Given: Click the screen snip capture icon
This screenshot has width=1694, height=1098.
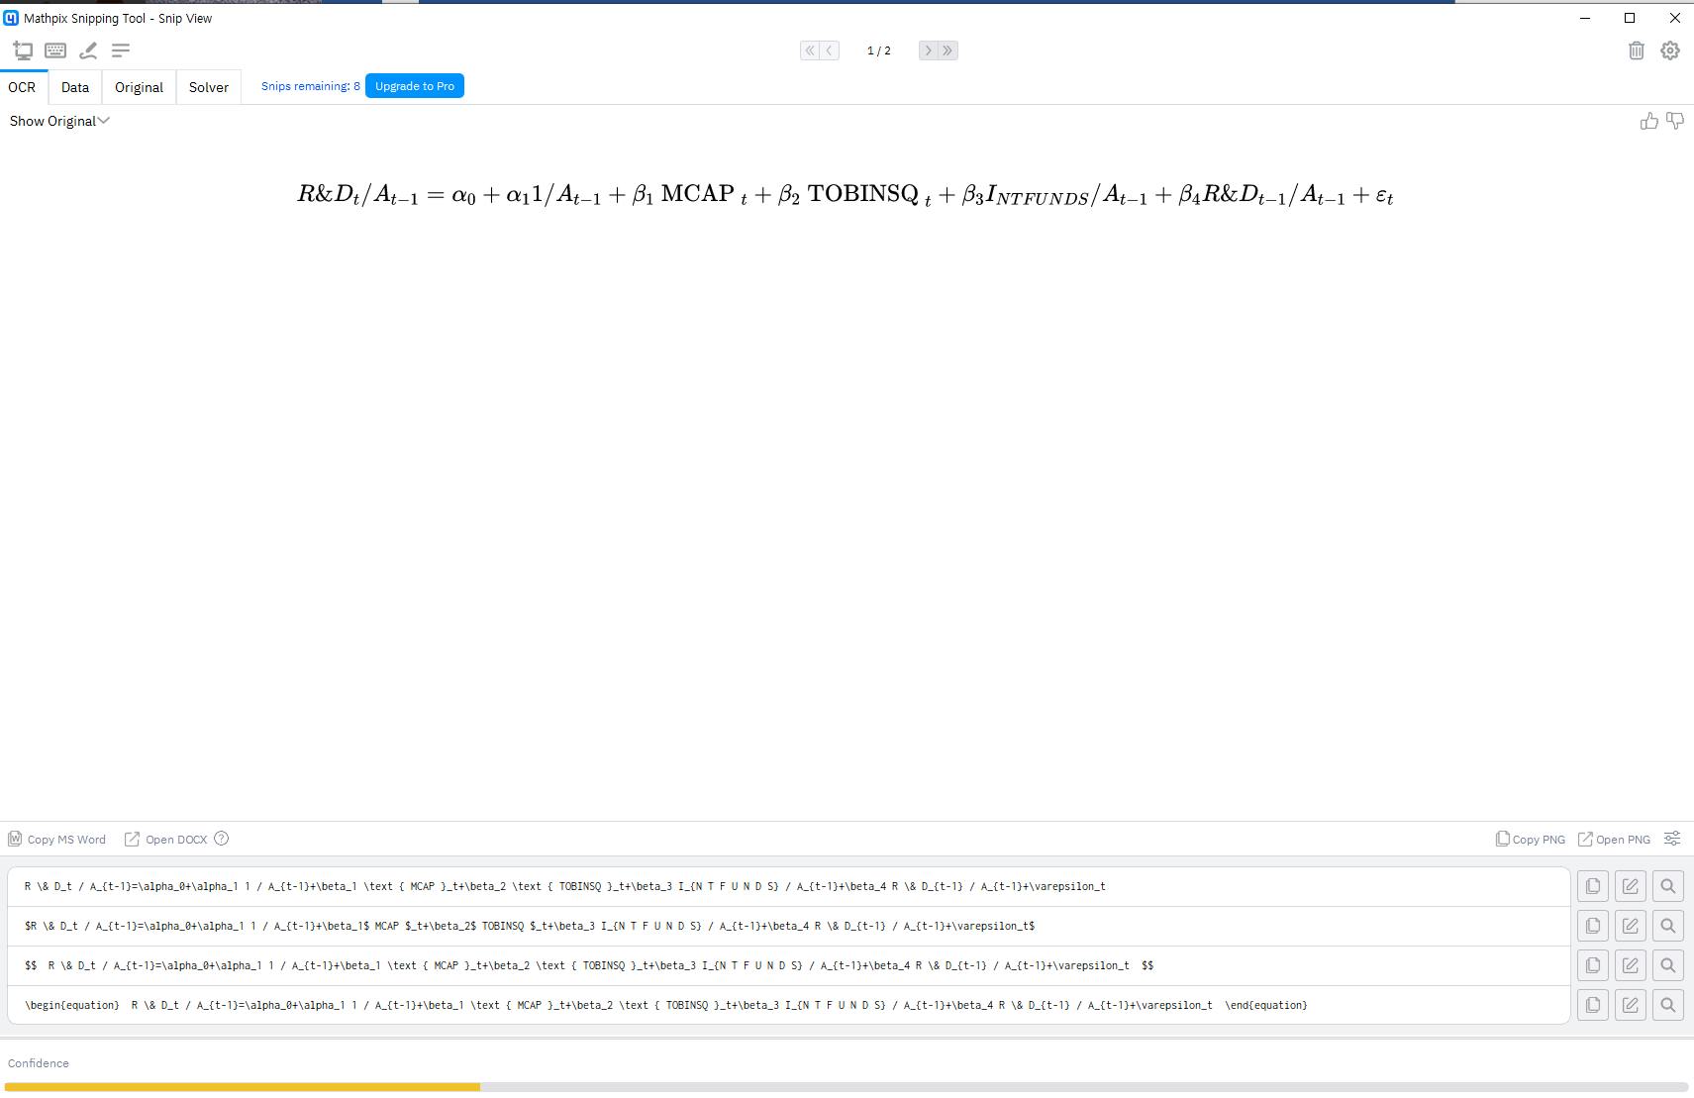Looking at the screenshot, I should click(x=23, y=50).
